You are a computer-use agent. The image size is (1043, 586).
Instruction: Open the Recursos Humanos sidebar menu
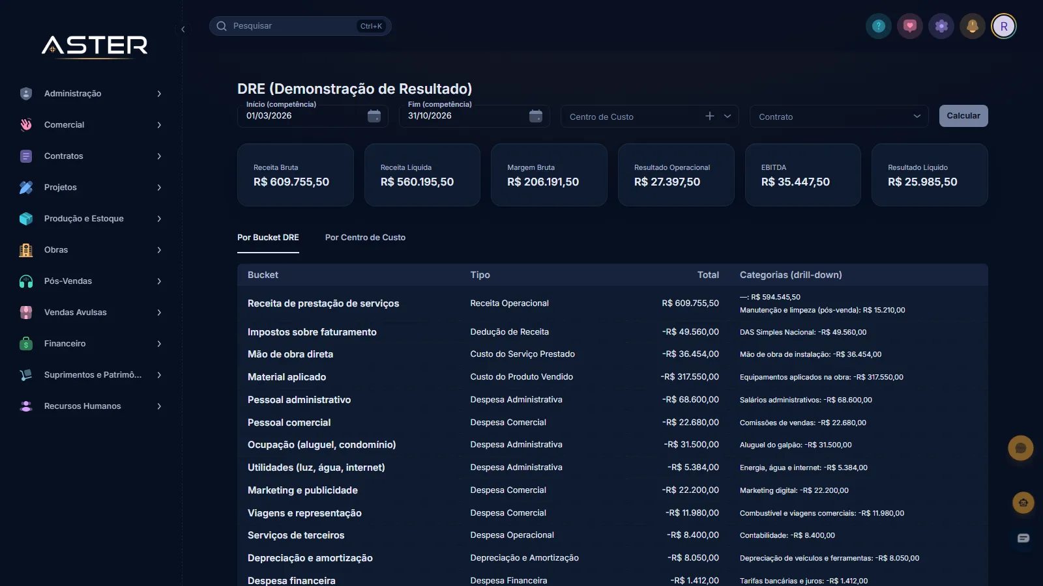coord(91,406)
